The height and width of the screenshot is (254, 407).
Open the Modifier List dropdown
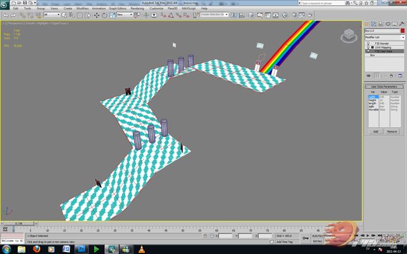[x=383, y=37]
